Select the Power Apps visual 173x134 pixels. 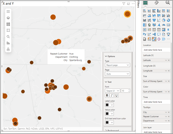coord(159,39)
